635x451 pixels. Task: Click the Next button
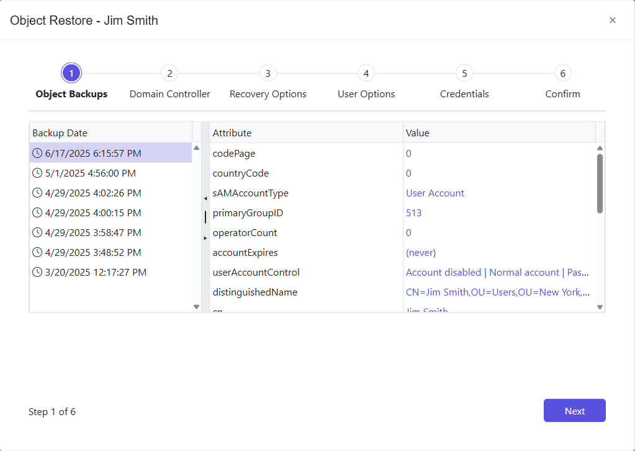coord(574,410)
